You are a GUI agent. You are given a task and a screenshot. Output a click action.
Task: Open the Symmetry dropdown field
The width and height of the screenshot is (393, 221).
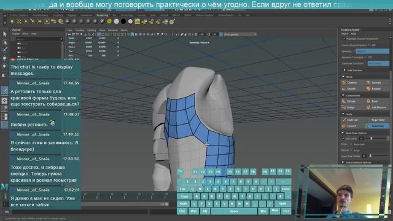click(372, 52)
